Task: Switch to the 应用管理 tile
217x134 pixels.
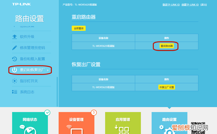Action: coord(123,123)
